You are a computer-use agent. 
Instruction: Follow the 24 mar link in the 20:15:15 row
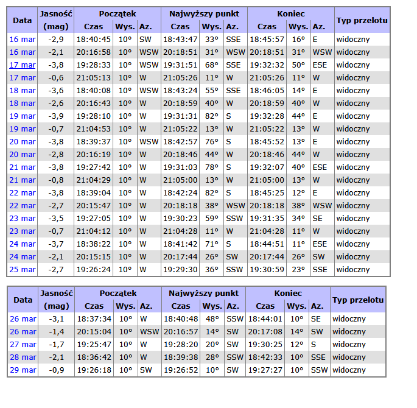pos(23,256)
